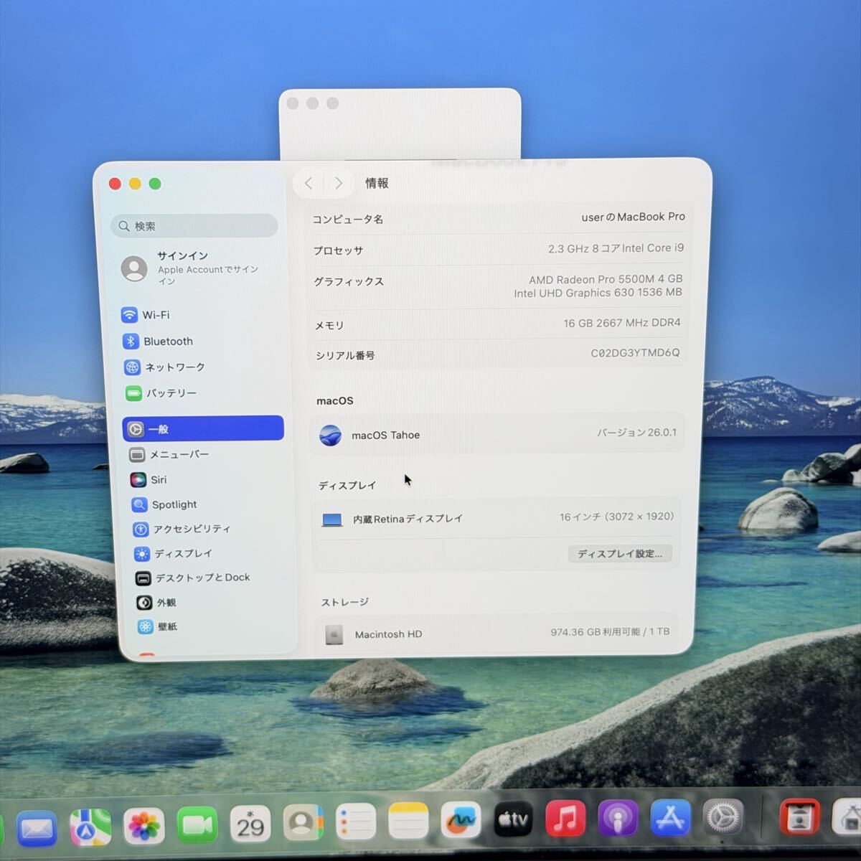Viewport: 861px width, 861px height.
Task: Click the 情報 page title
Action: (377, 183)
